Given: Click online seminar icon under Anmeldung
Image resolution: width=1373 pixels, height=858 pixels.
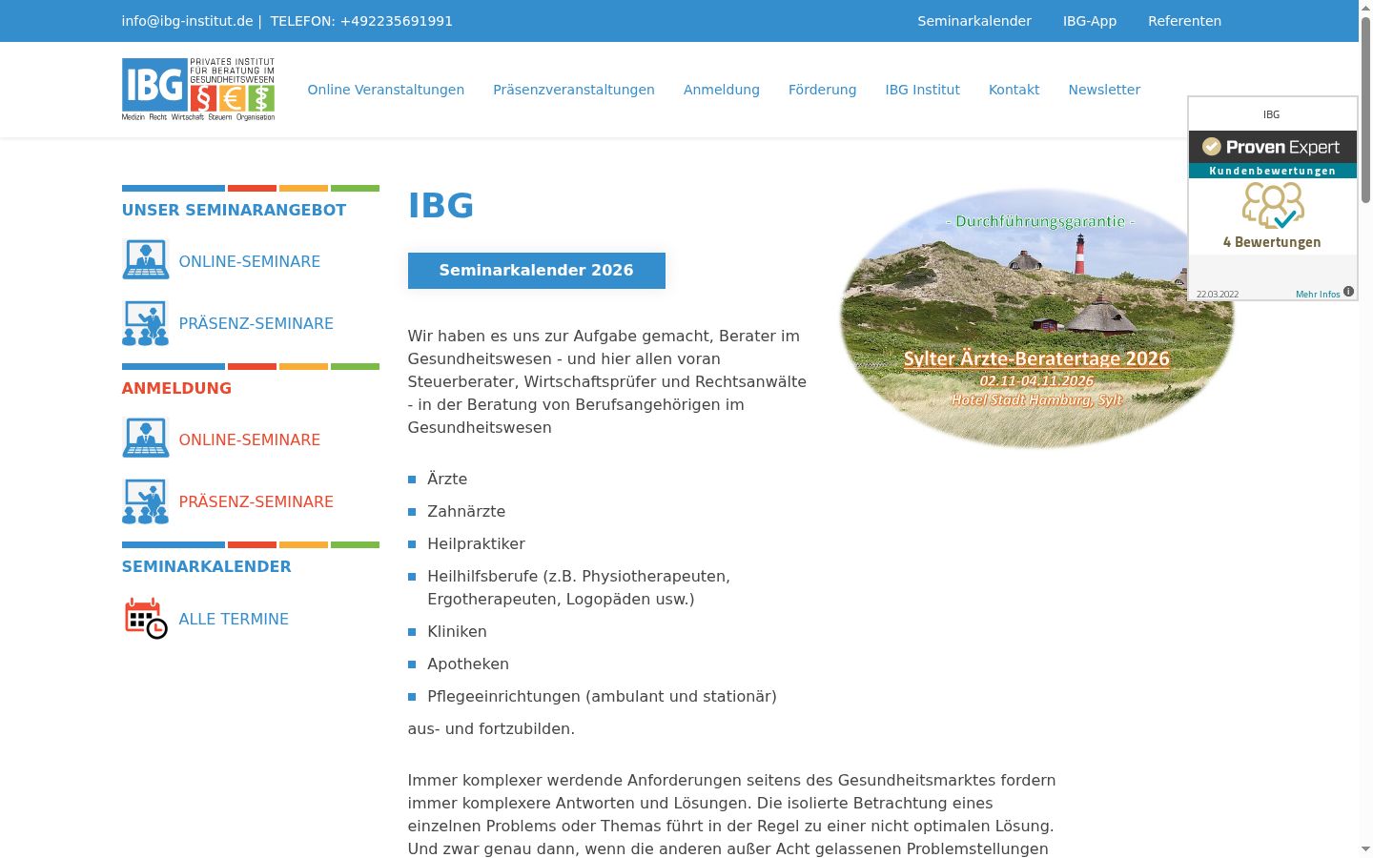Looking at the screenshot, I should (x=146, y=439).
